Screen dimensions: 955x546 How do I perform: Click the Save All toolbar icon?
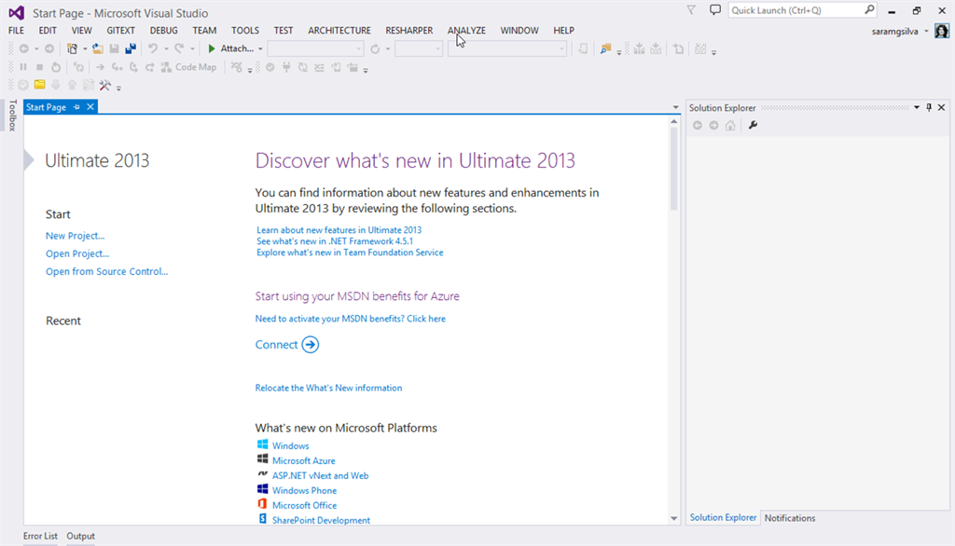(130, 48)
